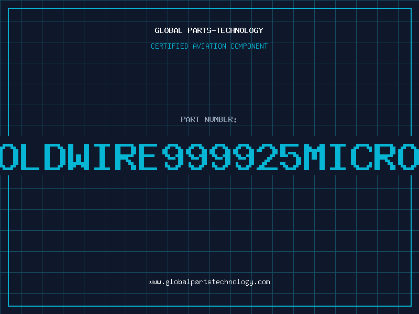
Task: Select the digits 999925 in part number
Action: click(x=232, y=156)
